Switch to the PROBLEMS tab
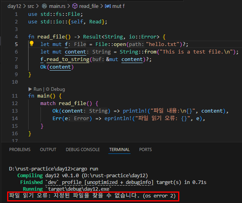 coord(20,149)
